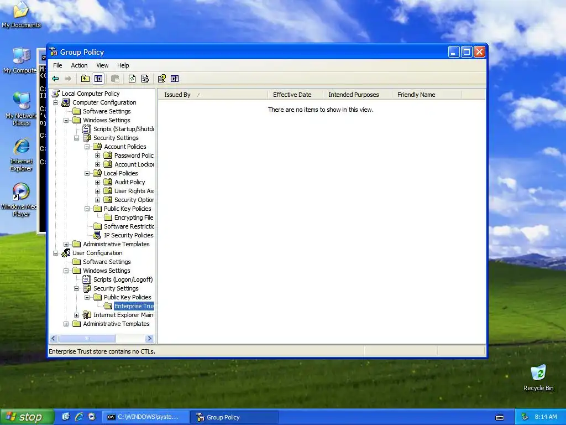
Task: Expand the Audit Policy node
Action: click(x=97, y=182)
